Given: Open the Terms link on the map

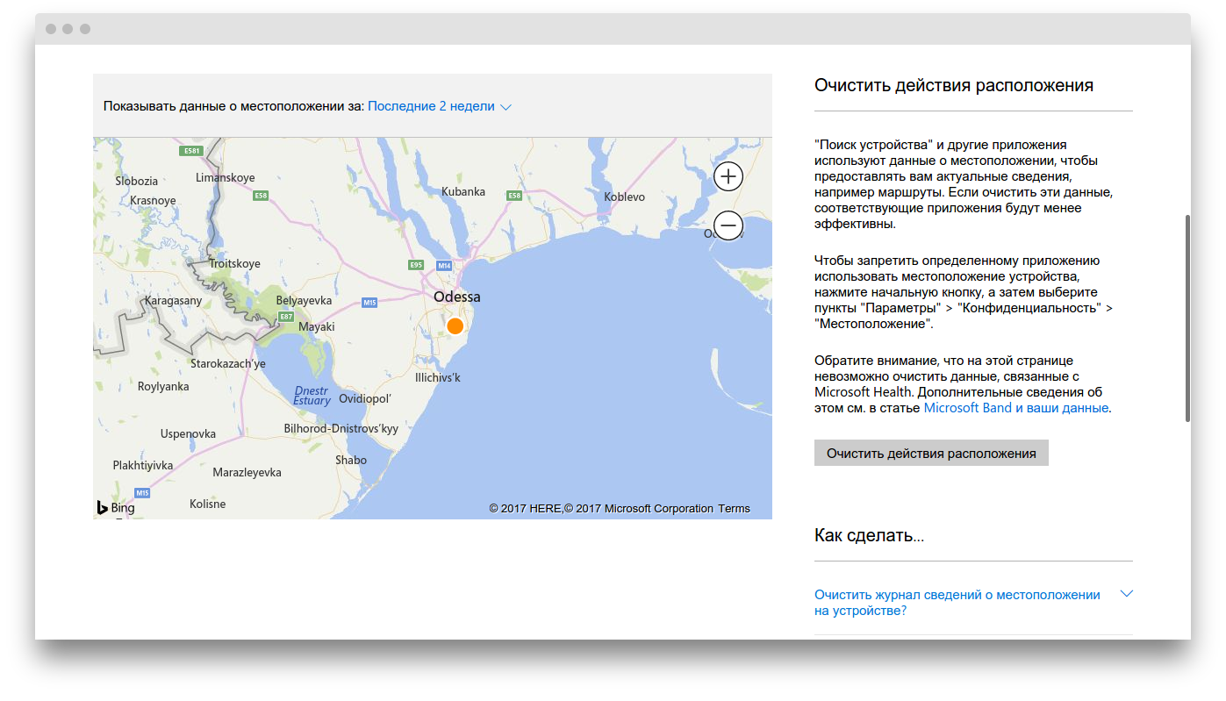Looking at the screenshot, I should coord(734,509).
